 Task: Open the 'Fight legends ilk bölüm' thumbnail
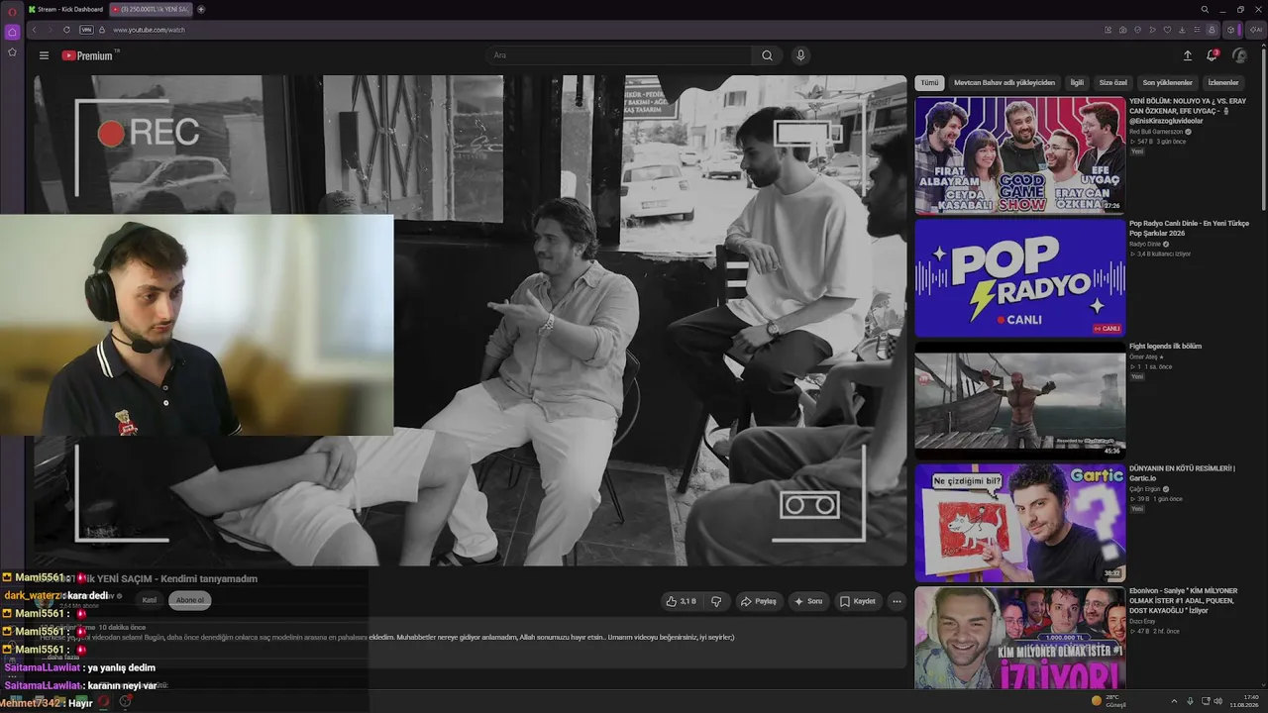pos(1020,401)
